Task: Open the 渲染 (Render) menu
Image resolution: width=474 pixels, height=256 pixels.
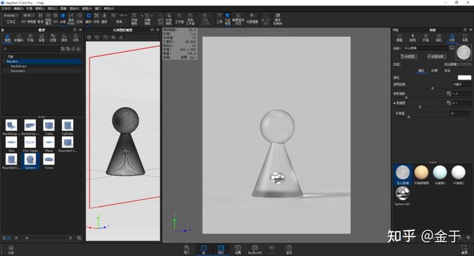Action: (74, 9)
